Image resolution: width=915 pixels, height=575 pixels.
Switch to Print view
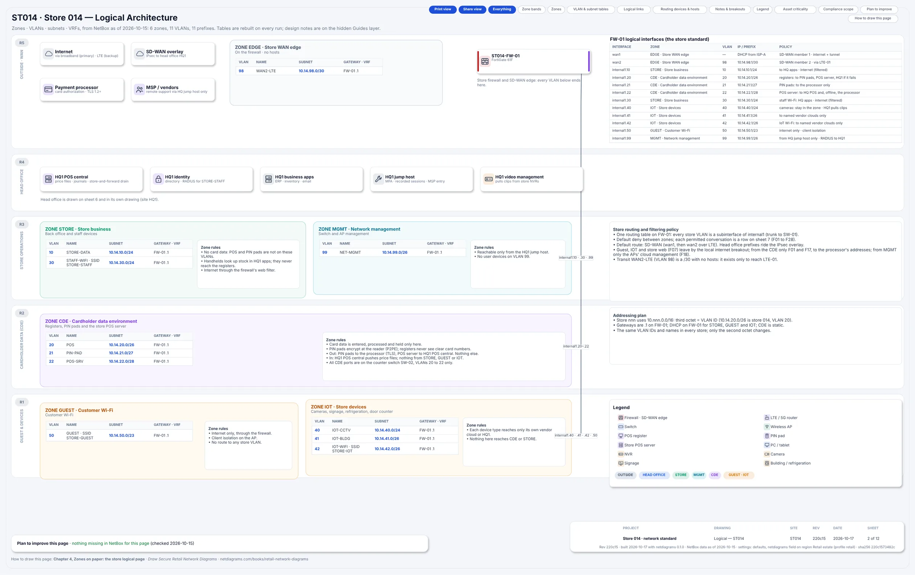tap(443, 10)
